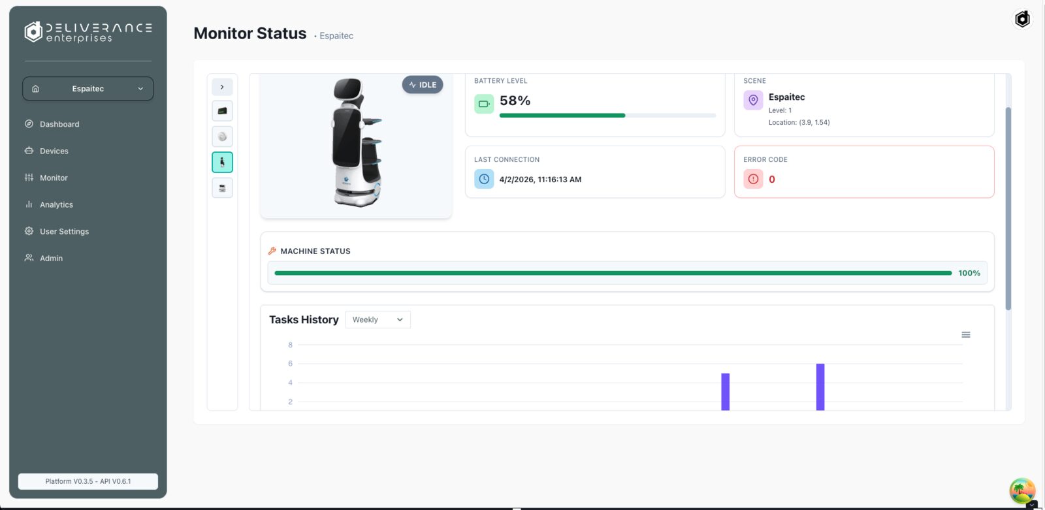Open the Analytics page
Viewport: 1045px width, 510px height.
tap(56, 204)
